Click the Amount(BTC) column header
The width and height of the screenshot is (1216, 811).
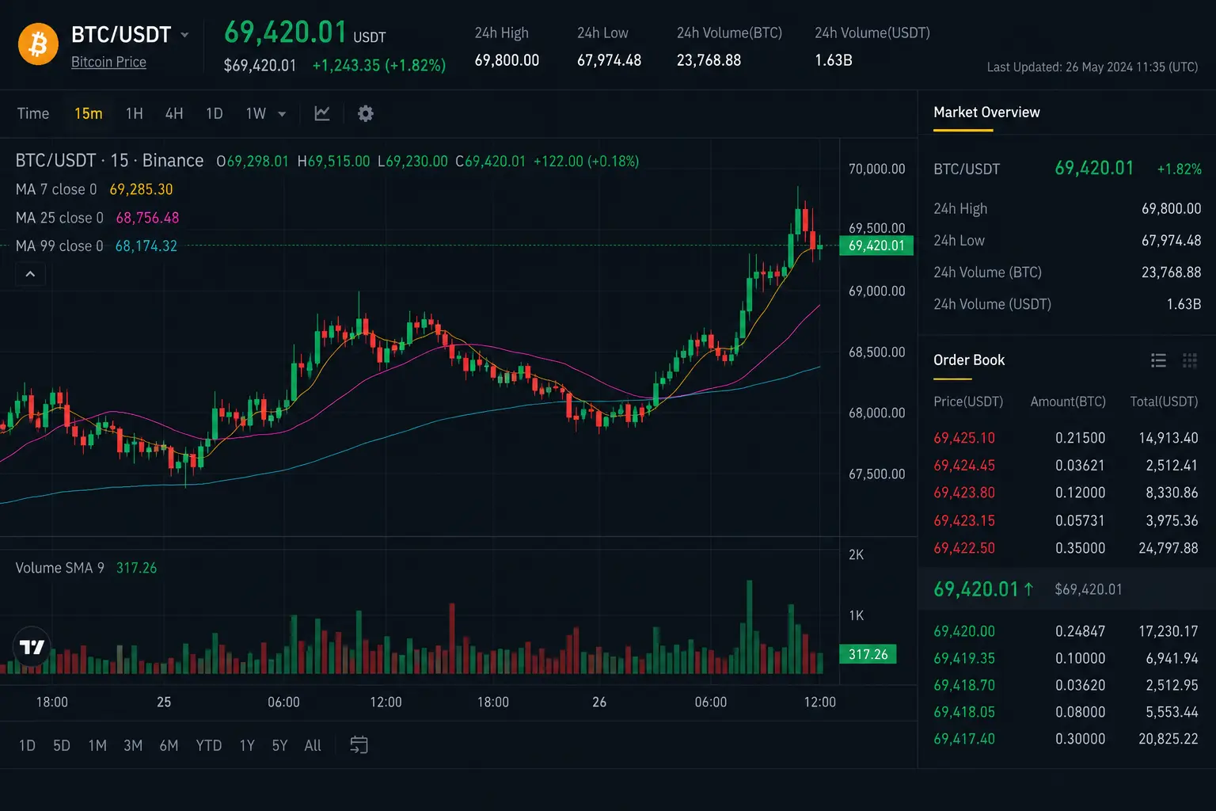tap(1068, 402)
